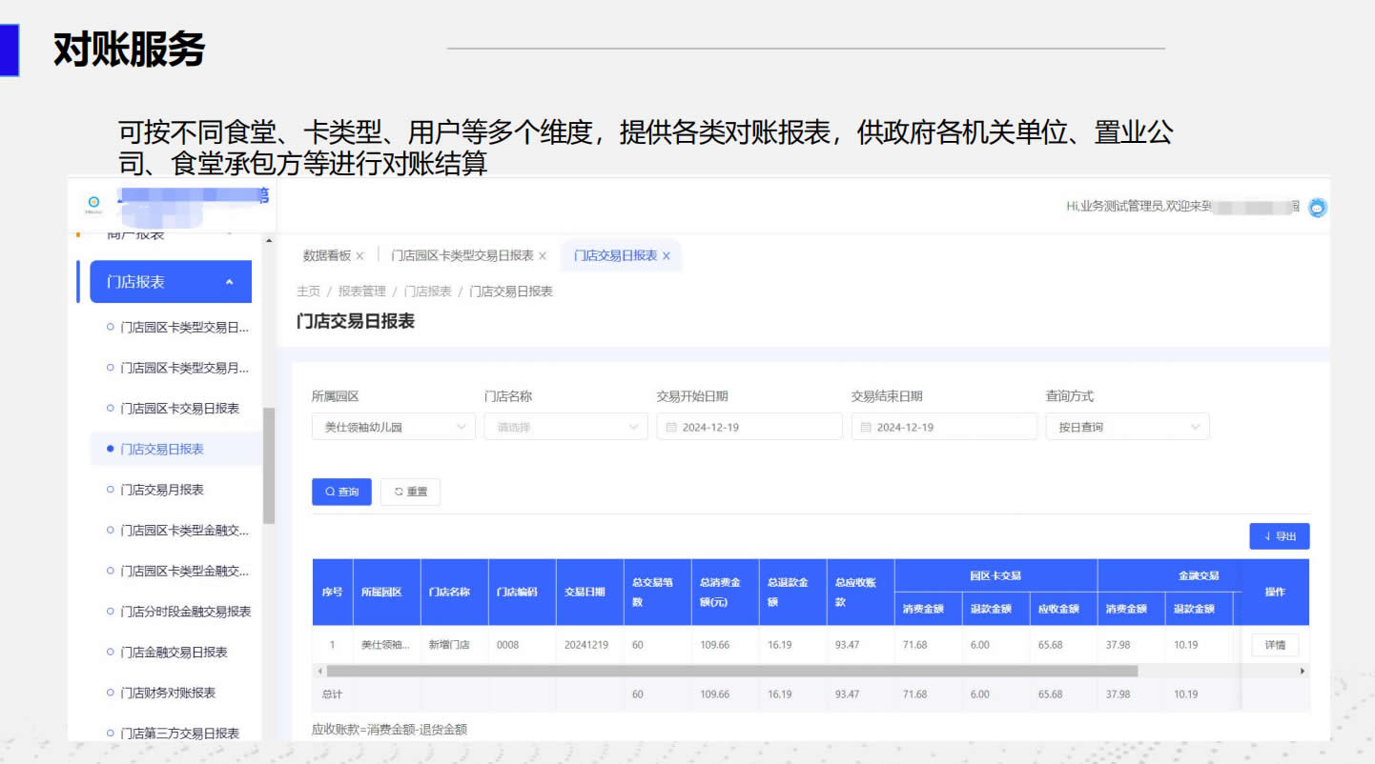Click the table's horizontal scrollbar thumb
Image resolution: width=1375 pixels, height=764 pixels.
pyautogui.click(x=731, y=672)
